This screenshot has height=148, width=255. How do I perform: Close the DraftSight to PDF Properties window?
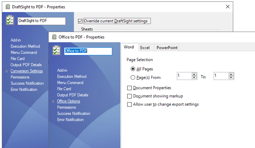[x=228, y=7]
